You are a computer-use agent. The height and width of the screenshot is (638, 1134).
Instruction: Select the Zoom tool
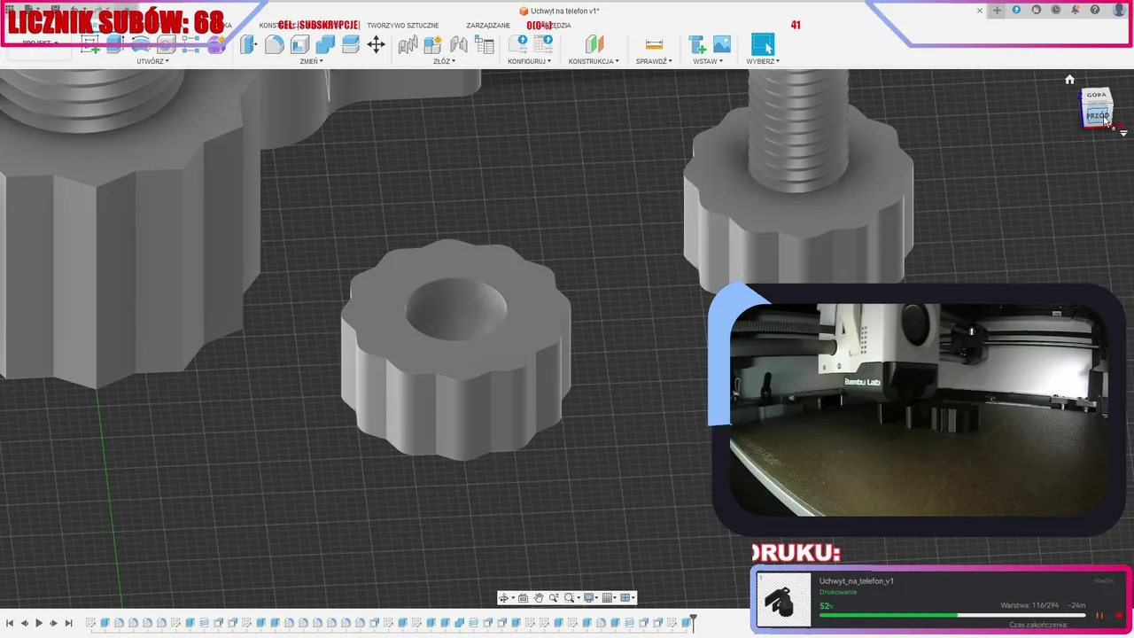(553, 598)
